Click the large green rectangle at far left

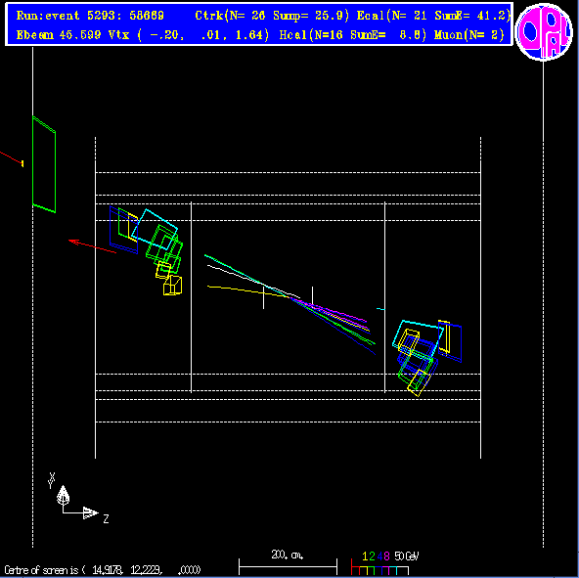(44, 164)
